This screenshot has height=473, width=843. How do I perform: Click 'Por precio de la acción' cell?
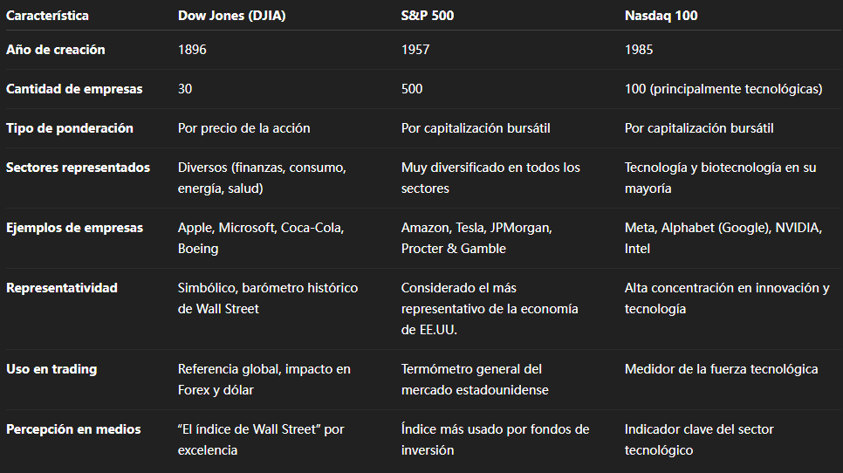click(243, 128)
